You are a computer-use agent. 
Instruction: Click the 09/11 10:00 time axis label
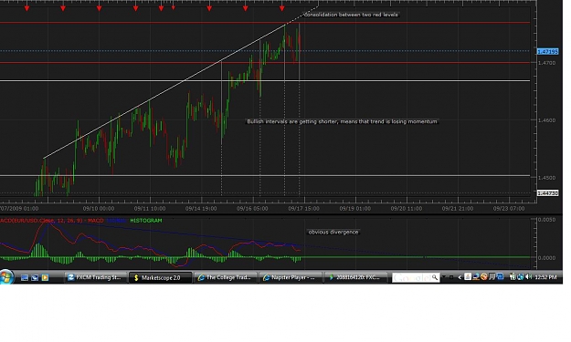pos(150,209)
